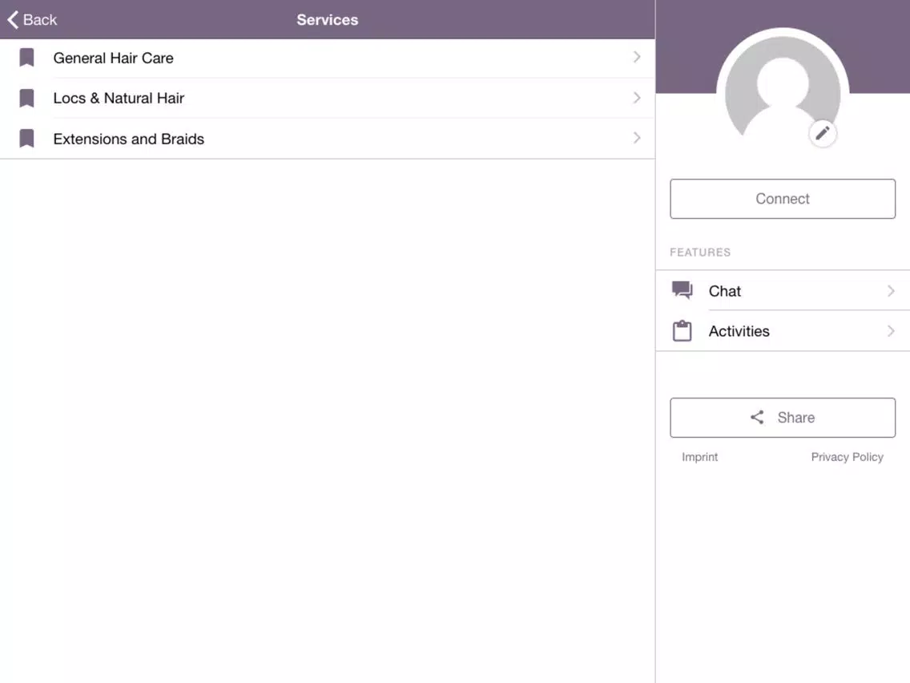Viewport: 910px width, 683px height.
Task: Click the Activities clipboard icon
Action: (x=682, y=330)
